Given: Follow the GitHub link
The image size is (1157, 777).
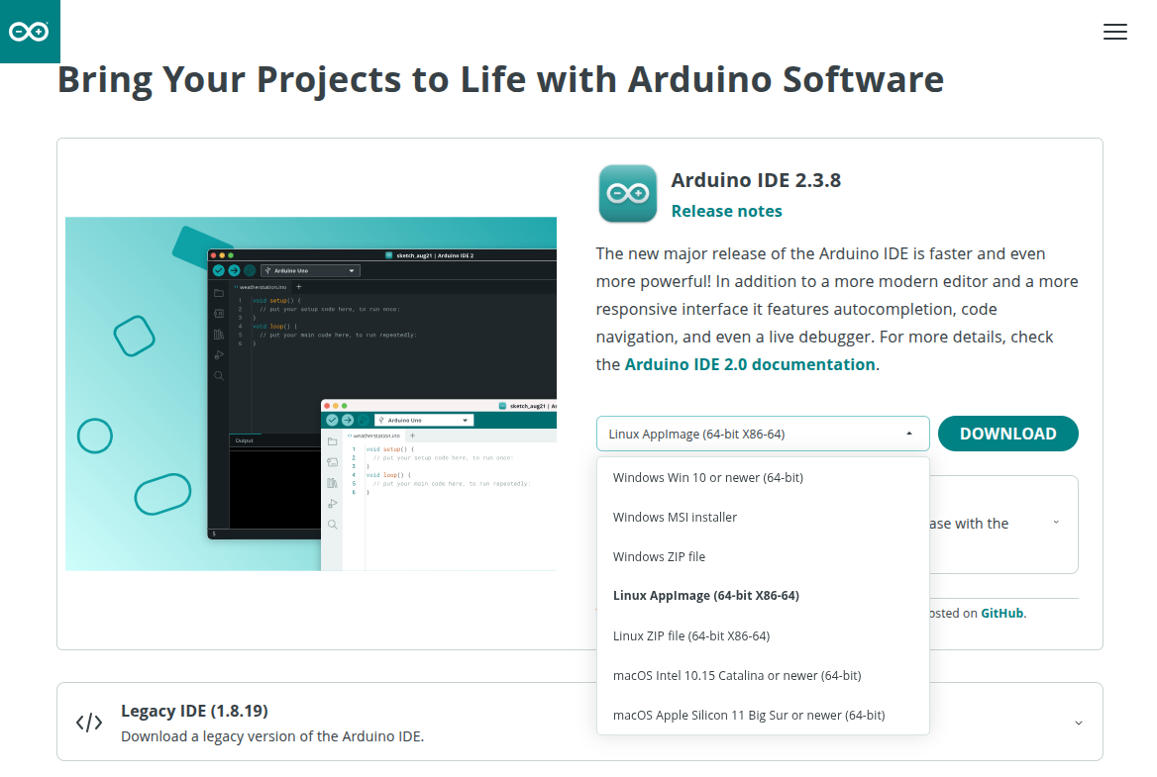Looking at the screenshot, I should [1001, 613].
